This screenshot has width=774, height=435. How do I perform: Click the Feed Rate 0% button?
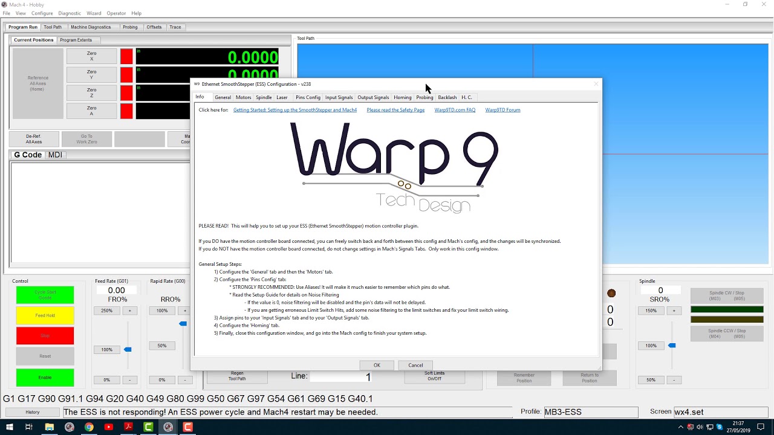(107, 380)
